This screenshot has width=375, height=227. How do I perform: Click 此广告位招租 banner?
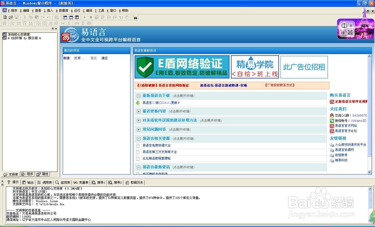pyautogui.click(x=304, y=67)
